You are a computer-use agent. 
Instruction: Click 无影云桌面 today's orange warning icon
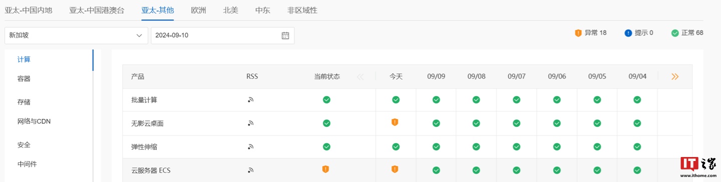pyautogui.click(x=395, y=122)
